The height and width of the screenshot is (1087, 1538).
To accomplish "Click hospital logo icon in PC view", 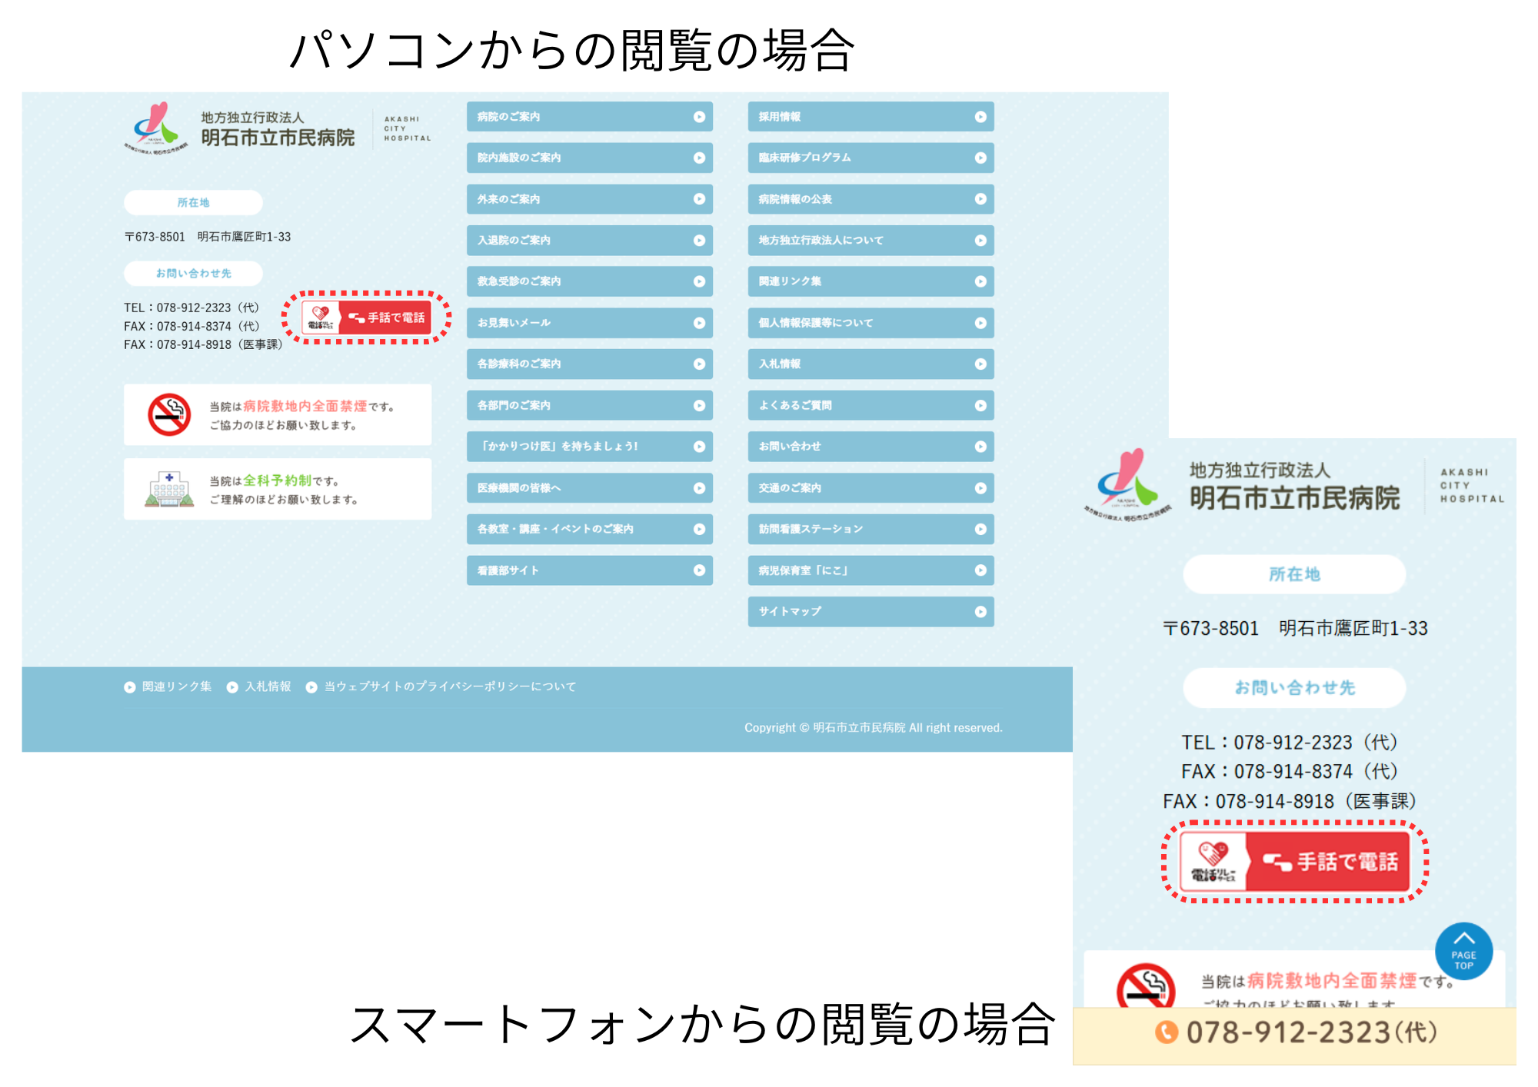I will (x=156, y=128).
